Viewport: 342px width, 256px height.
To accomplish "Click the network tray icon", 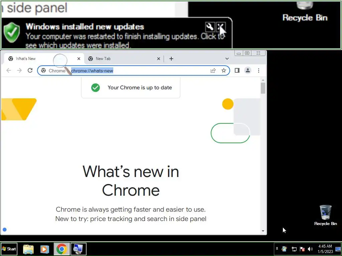I will coord(294,249).
